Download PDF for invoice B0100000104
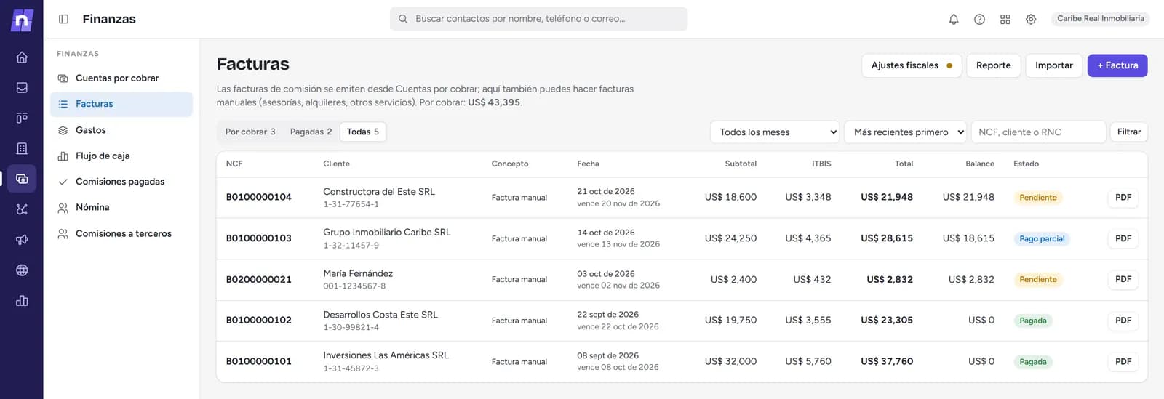The height and width of the screenshot is (399, 1164). [x=1123, y=198]
